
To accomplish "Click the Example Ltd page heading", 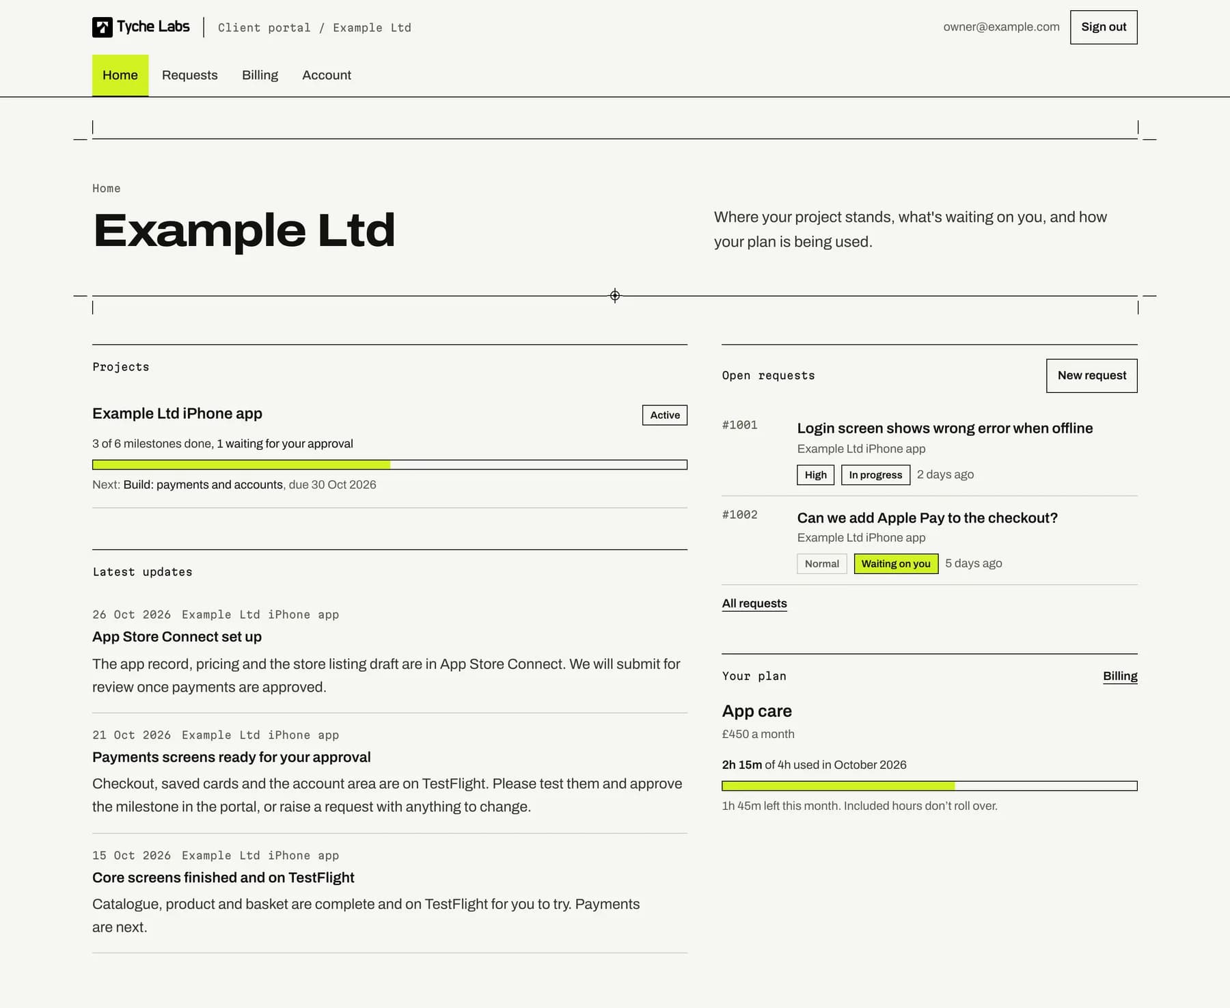I will tap(245, 230).
